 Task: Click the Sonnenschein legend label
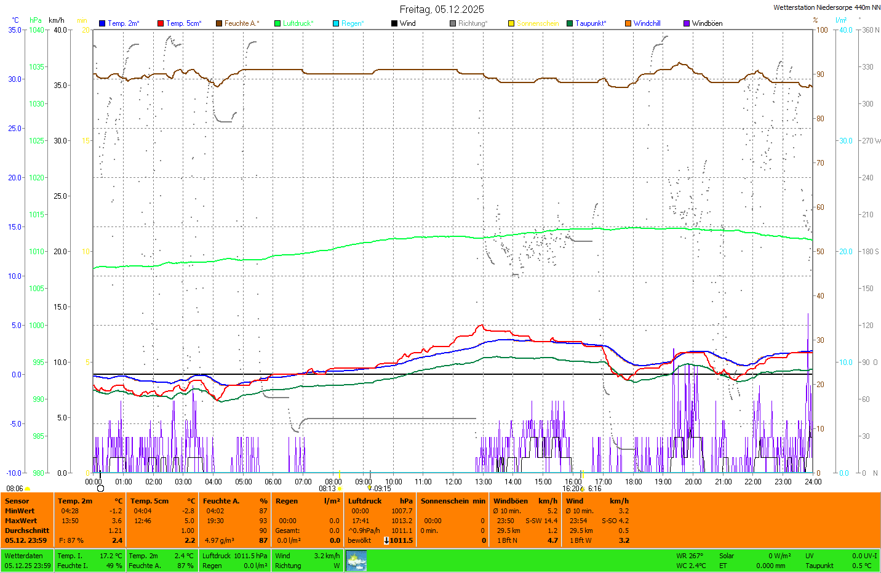537,23
